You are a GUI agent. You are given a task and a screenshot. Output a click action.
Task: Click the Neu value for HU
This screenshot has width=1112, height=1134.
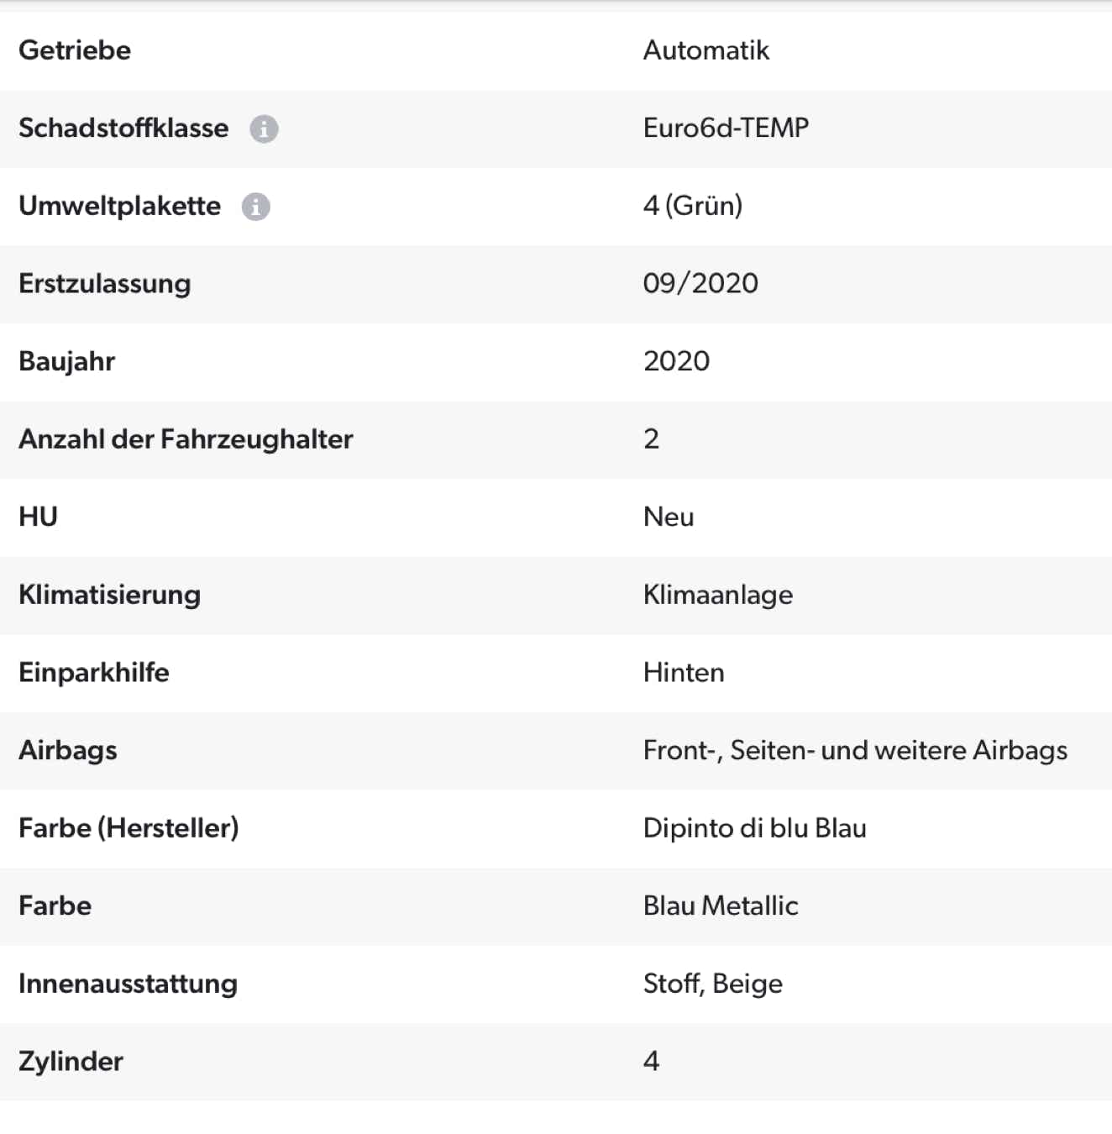669,517
